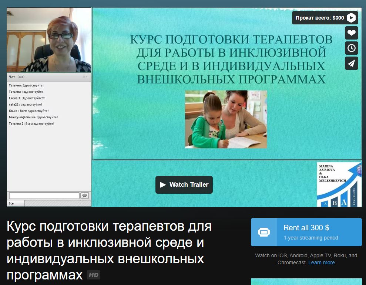Click the HD badge next to the title

[94, 275]
